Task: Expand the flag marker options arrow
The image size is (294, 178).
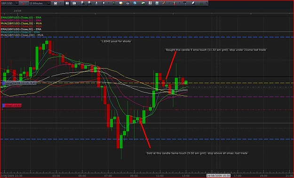Action: point(109,3)
